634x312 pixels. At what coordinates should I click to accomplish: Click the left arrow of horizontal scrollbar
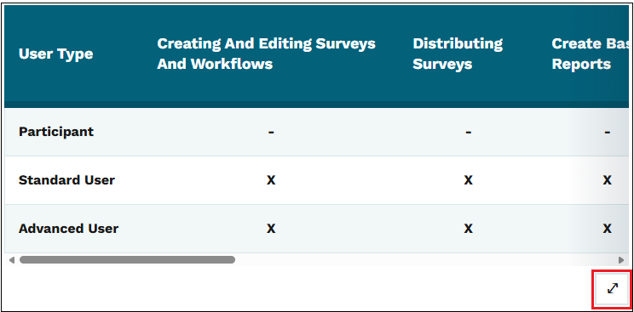pyautogui.click(x=11, y=260)
